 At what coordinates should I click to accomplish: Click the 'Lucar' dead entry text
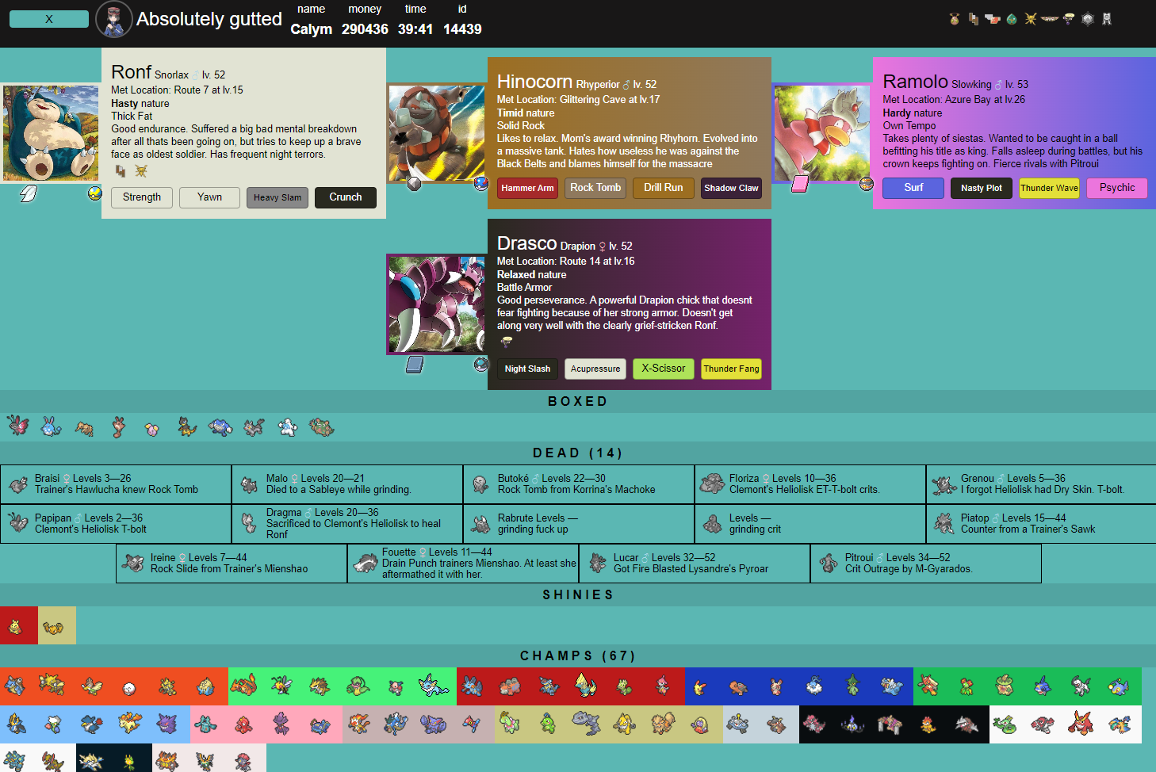tap(691, 563)
